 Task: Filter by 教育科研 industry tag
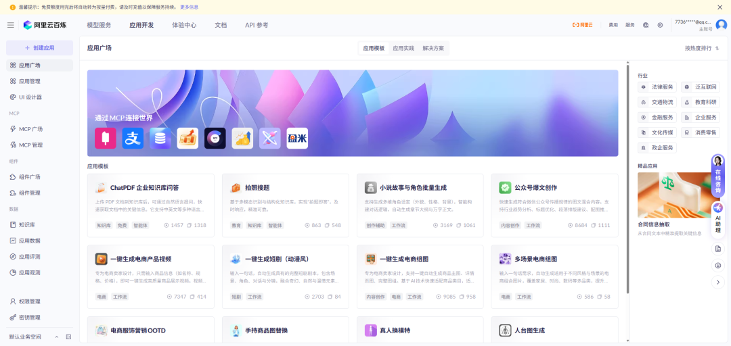pos(701,102)
